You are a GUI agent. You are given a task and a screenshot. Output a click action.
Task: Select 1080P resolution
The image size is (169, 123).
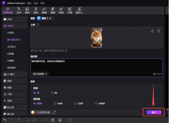tap(100, 104)
